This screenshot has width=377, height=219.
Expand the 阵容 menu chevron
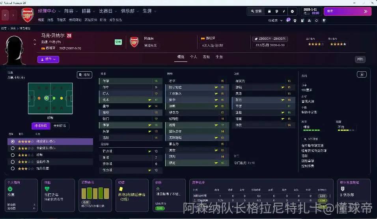point(77,11)
